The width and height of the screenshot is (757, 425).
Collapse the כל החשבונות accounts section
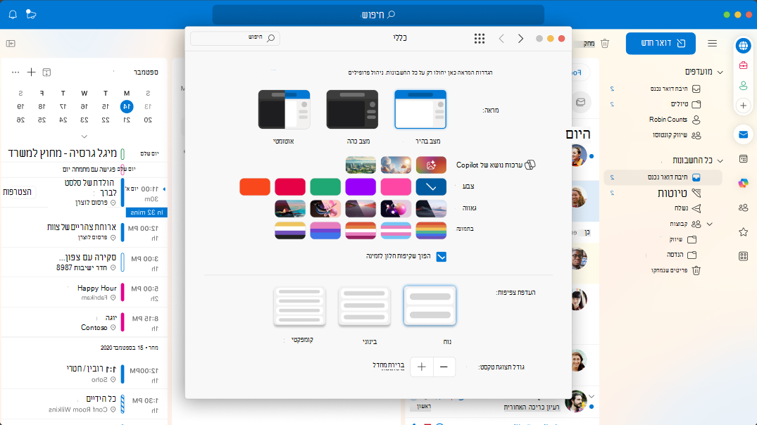point(720,160)
